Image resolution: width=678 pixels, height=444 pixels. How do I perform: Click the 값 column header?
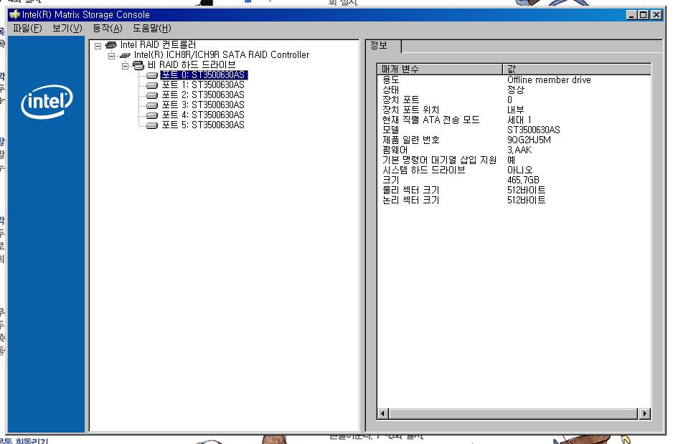click(x=577, y=69)
